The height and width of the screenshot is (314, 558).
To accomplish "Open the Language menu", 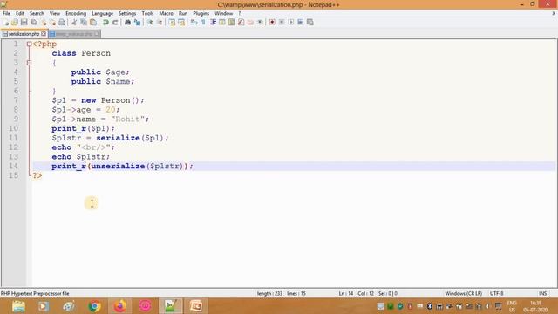I will 102,14.
